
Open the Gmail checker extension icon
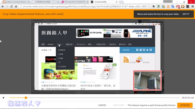[178, 7]
